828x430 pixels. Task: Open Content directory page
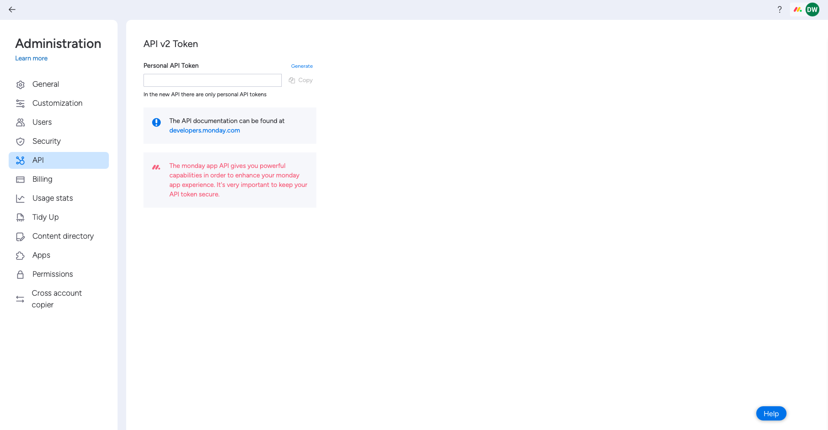point(63,236)
